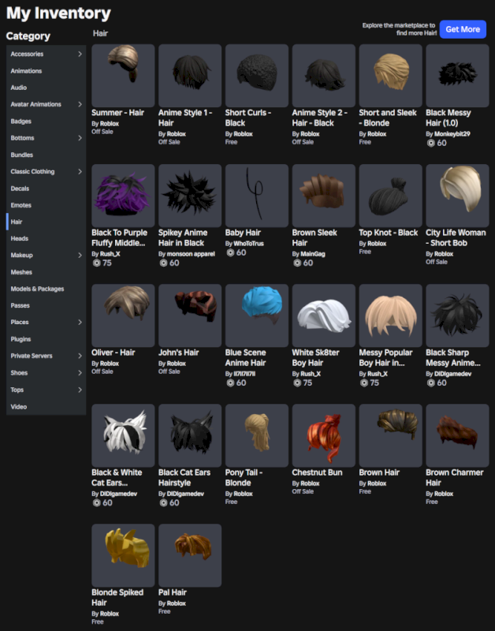This screenshot has width=495, height=631.
Task: Select the Chestnut Bun hair thumbnail
Action: click(x=324, y=435)
